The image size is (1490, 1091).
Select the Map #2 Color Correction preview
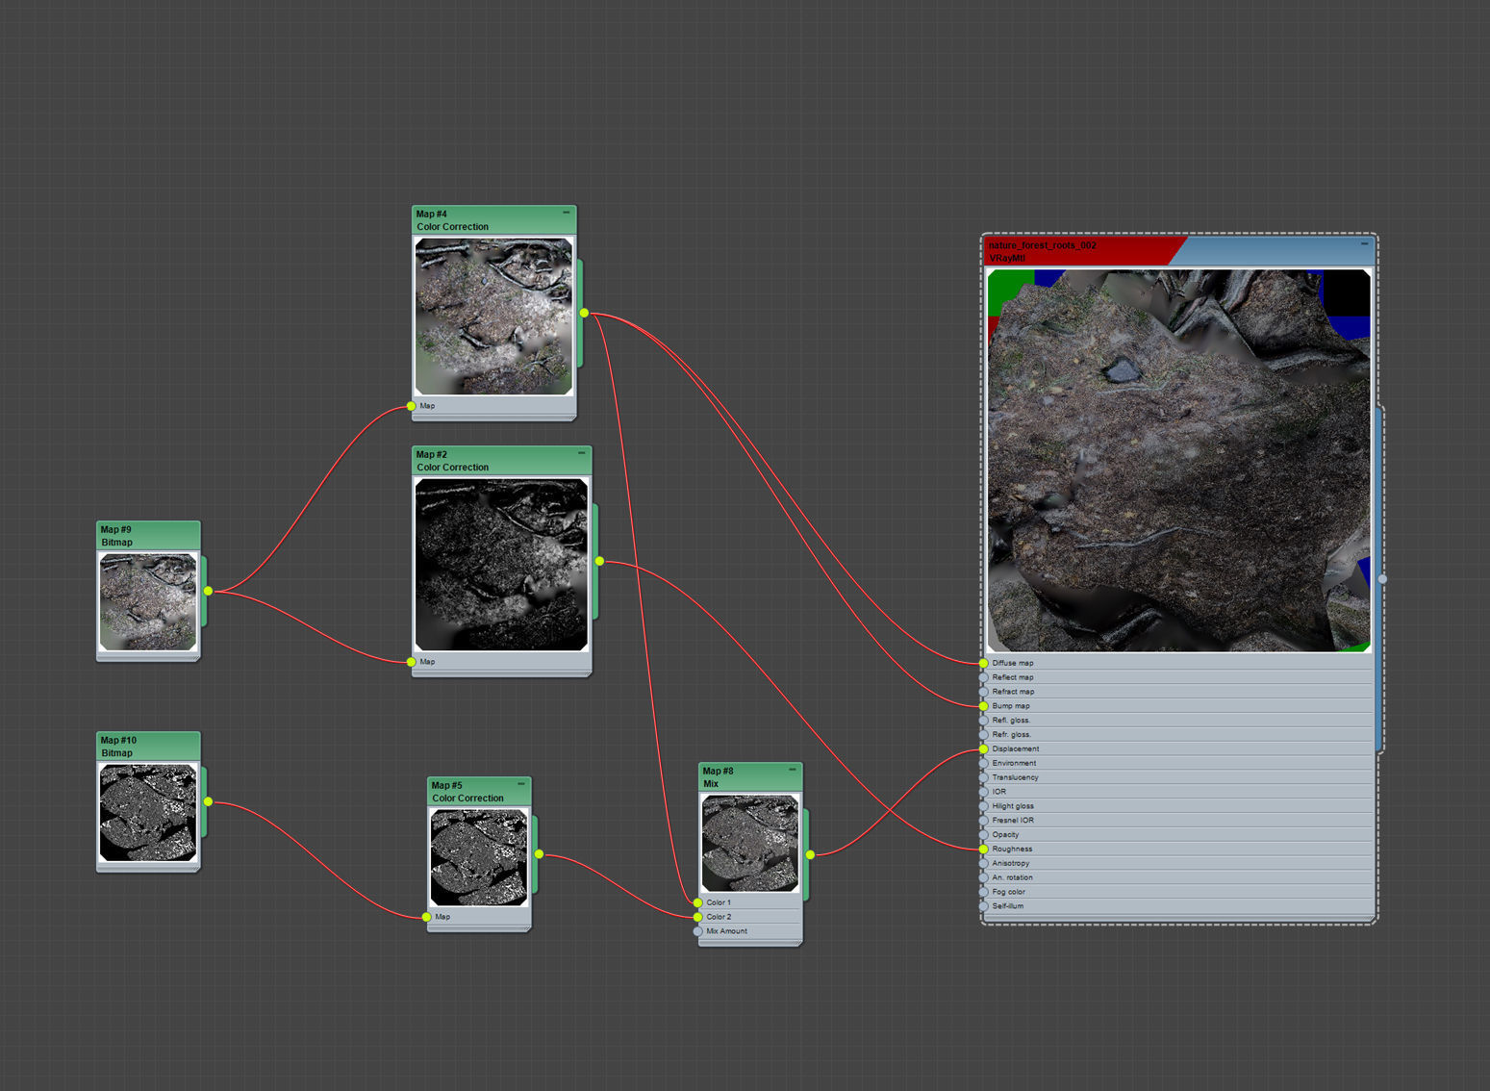pos(501,565)
